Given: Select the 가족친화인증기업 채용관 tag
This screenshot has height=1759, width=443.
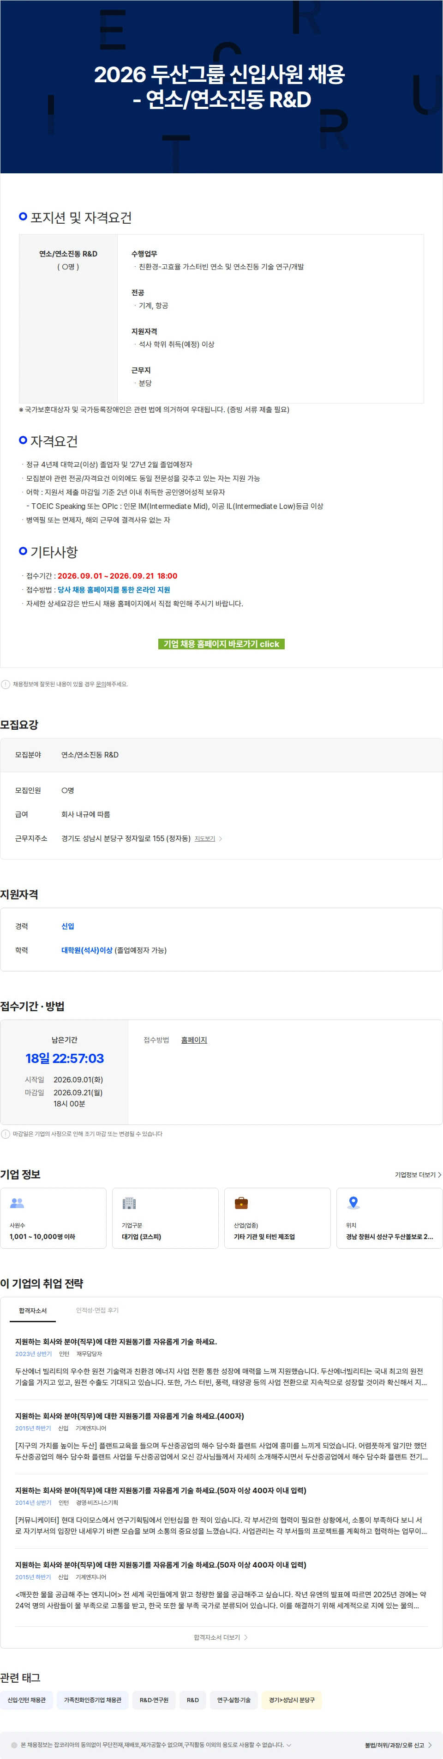Looking at the screenshot, I should (93, 1700).
